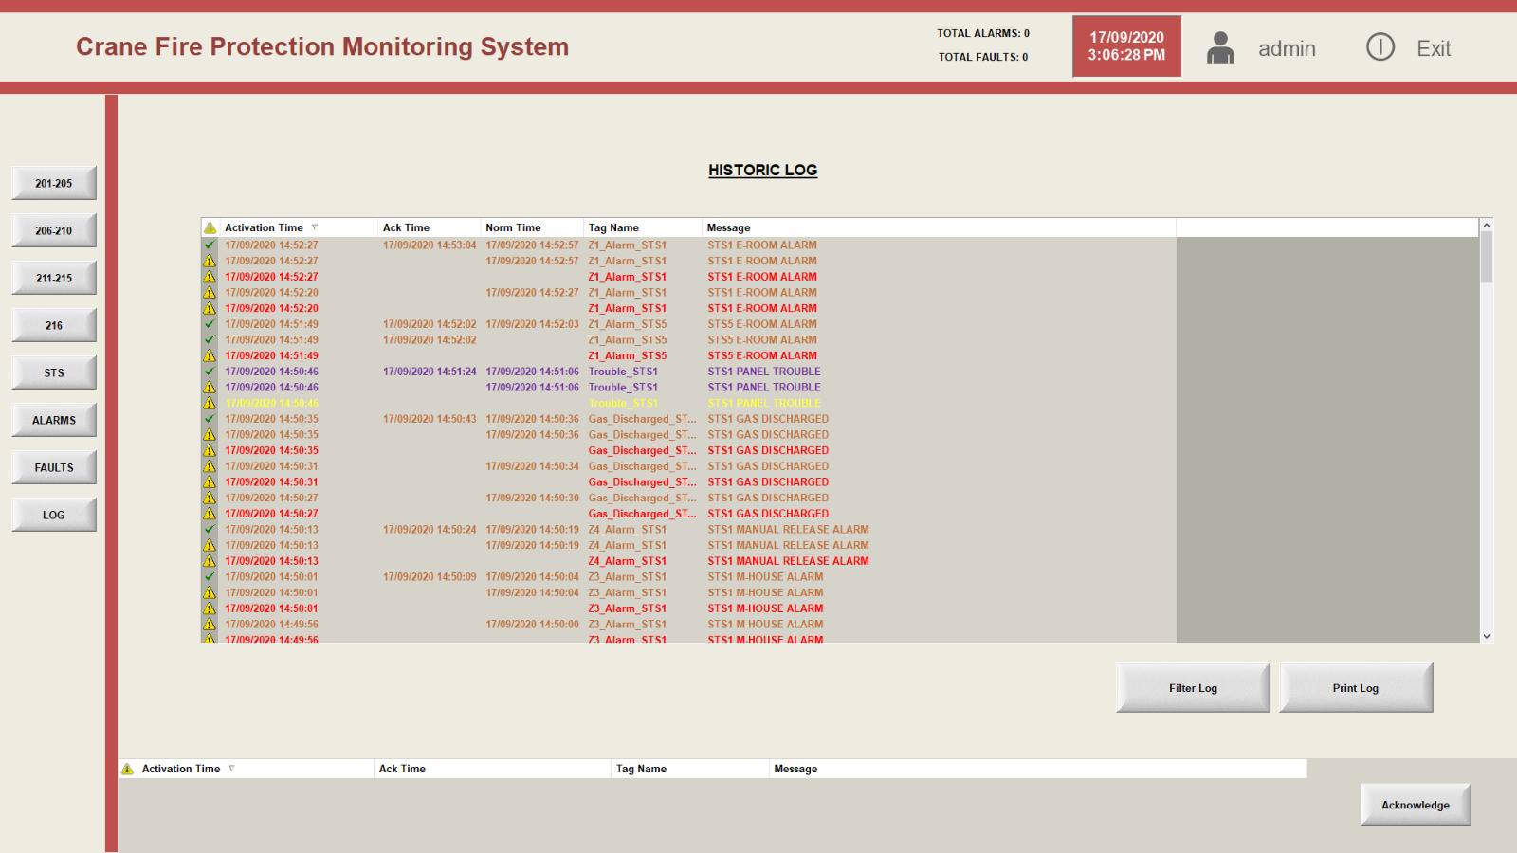Click the historic log vertical scrollbar thumb

pyautogui.click(x=1487, y=257)
